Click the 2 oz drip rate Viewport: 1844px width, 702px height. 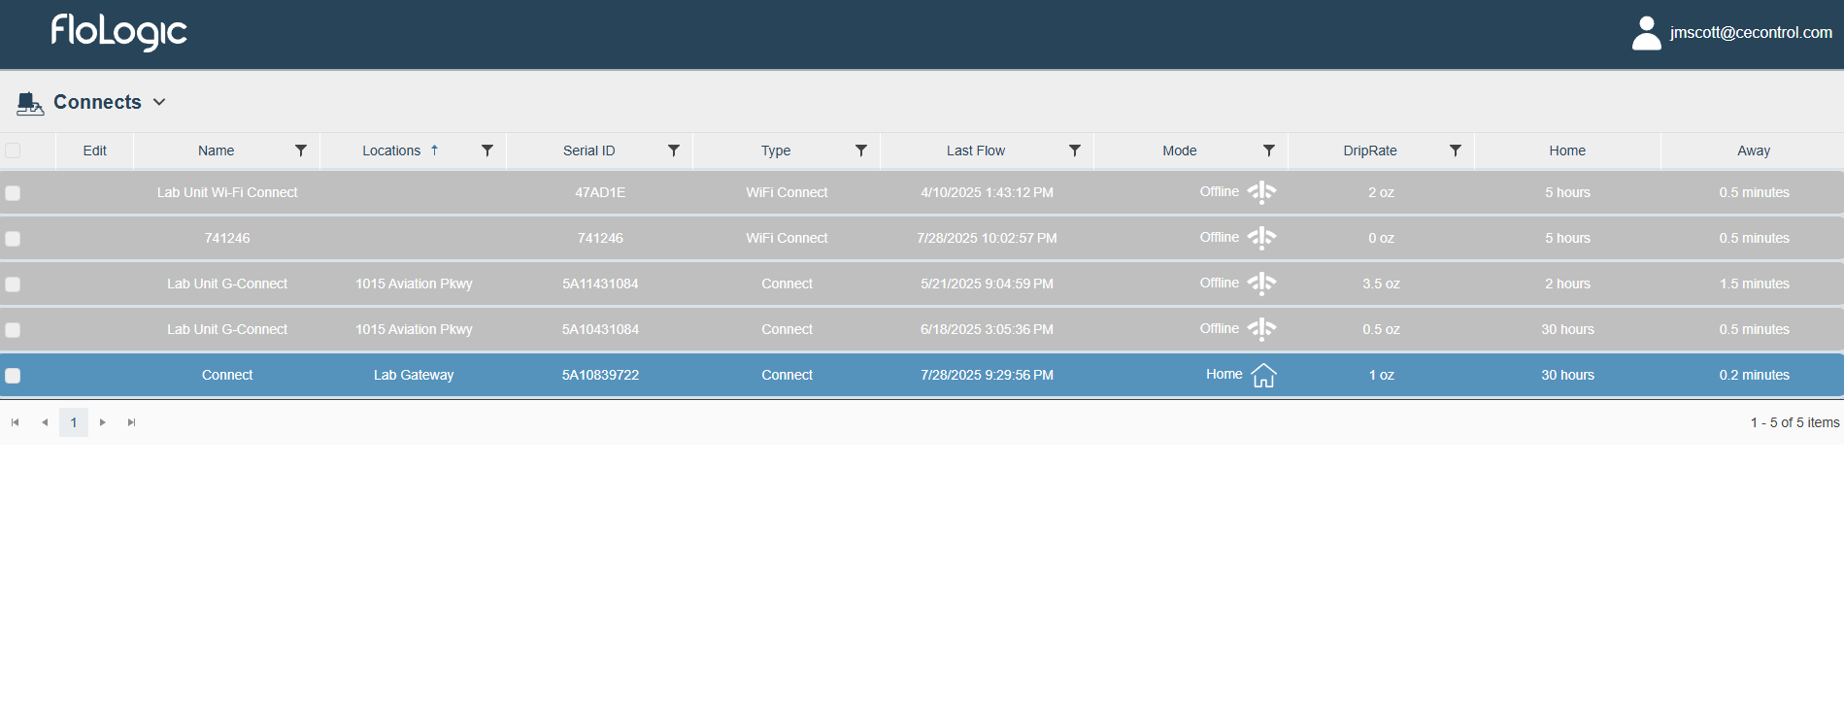coord(1381,192)
